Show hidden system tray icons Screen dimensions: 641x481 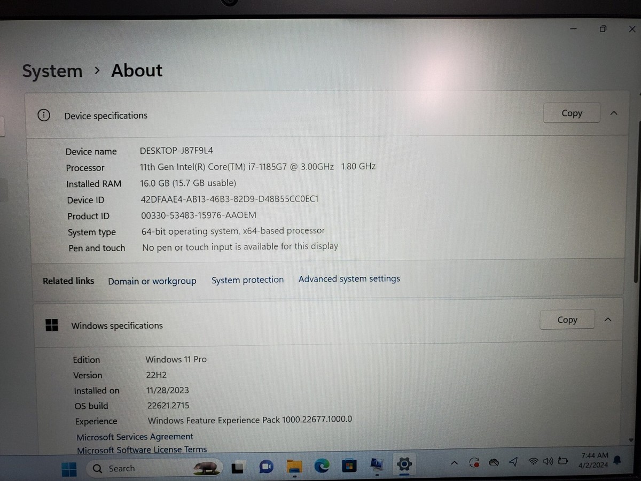[454, 463]
